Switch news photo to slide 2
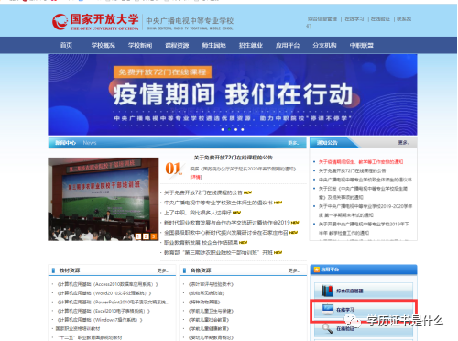458x341 pixels. (146, 236)
